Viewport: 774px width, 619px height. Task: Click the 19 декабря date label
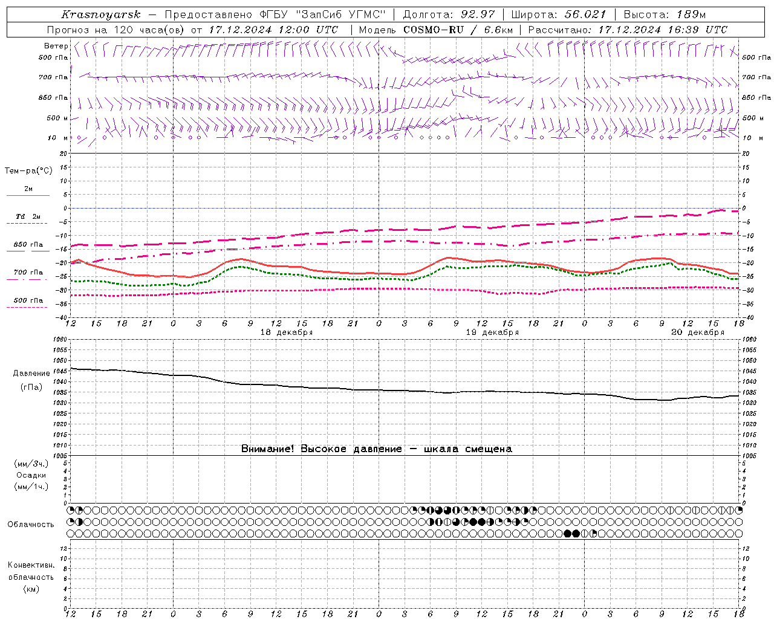[492, 332]
